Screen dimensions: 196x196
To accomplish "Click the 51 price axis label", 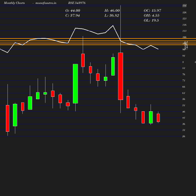I will pos(184,105).
